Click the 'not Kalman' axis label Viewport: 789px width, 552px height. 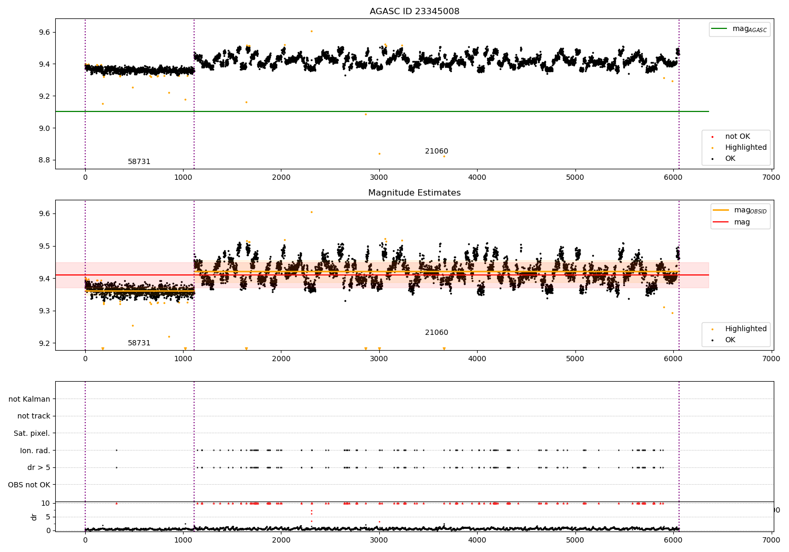[x=29, y=399]
